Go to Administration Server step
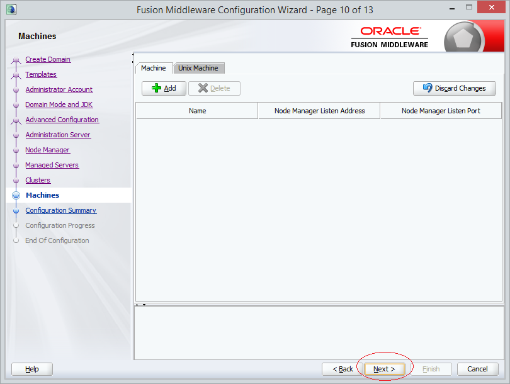The height and width of the screenshot is (384, 510). click(x=58, y=135)
